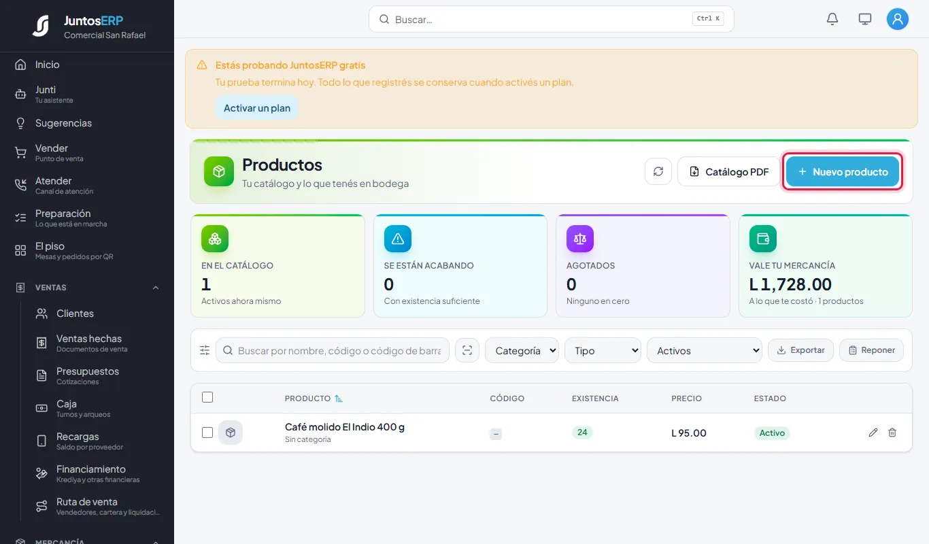Viewport: 929px width, 544px height.
Task: Click the Reponer button
Action: pyautogui.click(x=871, y=350)
